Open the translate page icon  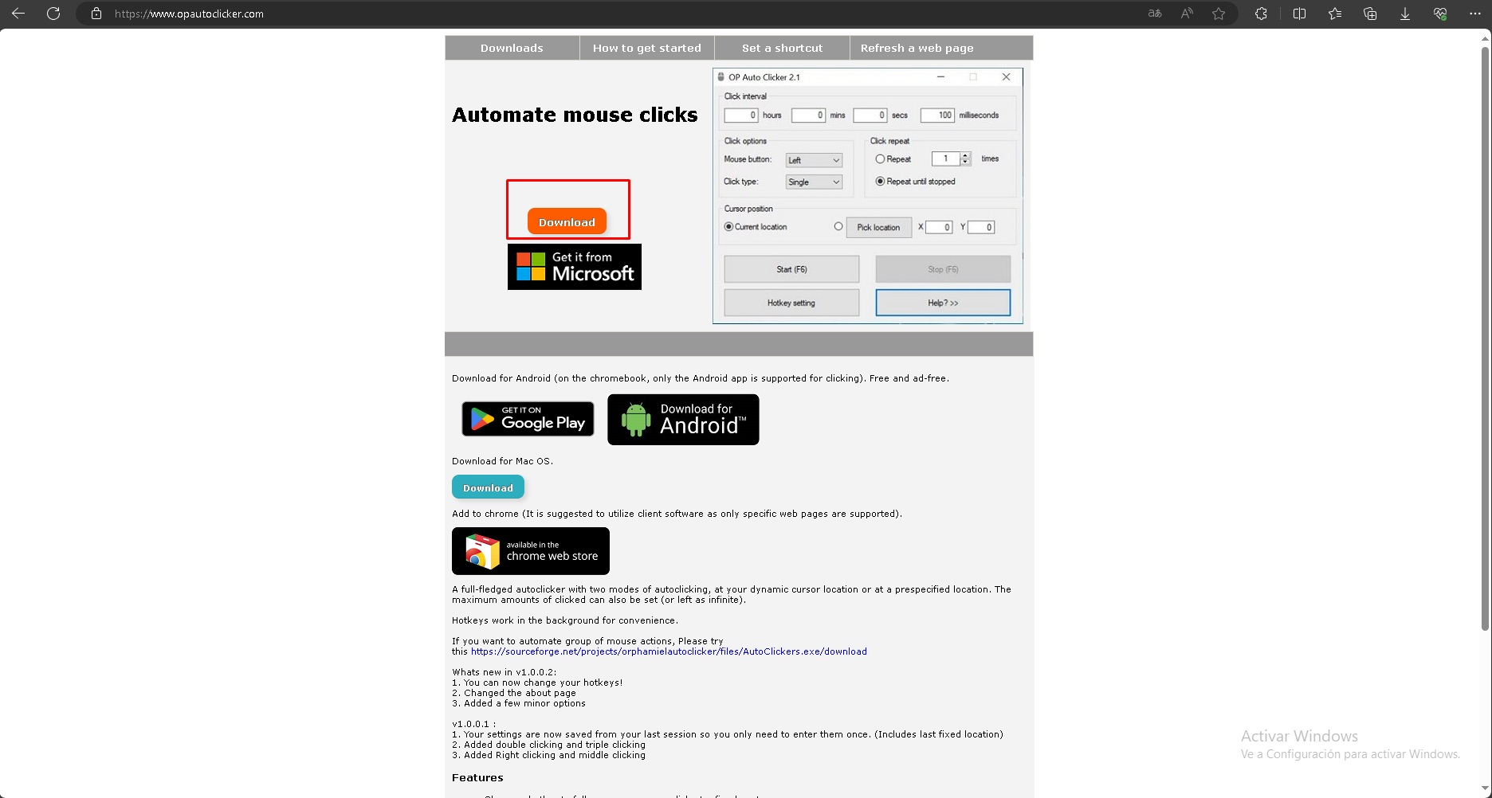tap(1155, 14)
